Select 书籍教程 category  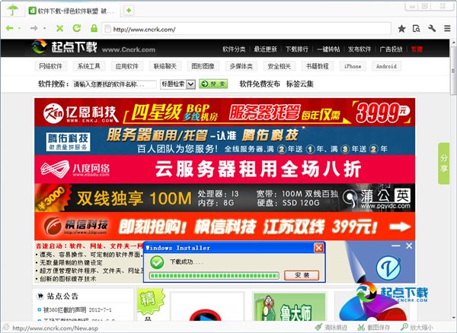click(317, 66)
